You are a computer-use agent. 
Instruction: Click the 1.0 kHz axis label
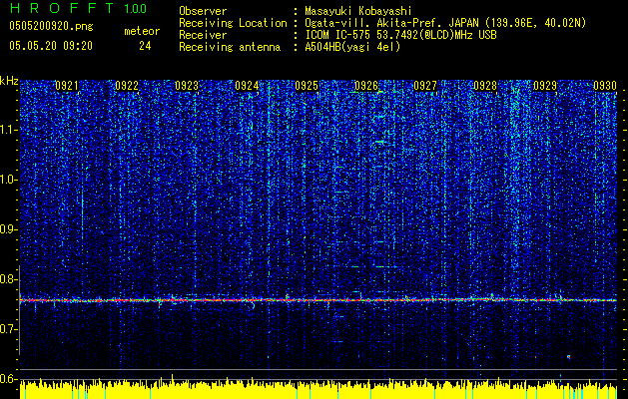[x=9, y=180]
